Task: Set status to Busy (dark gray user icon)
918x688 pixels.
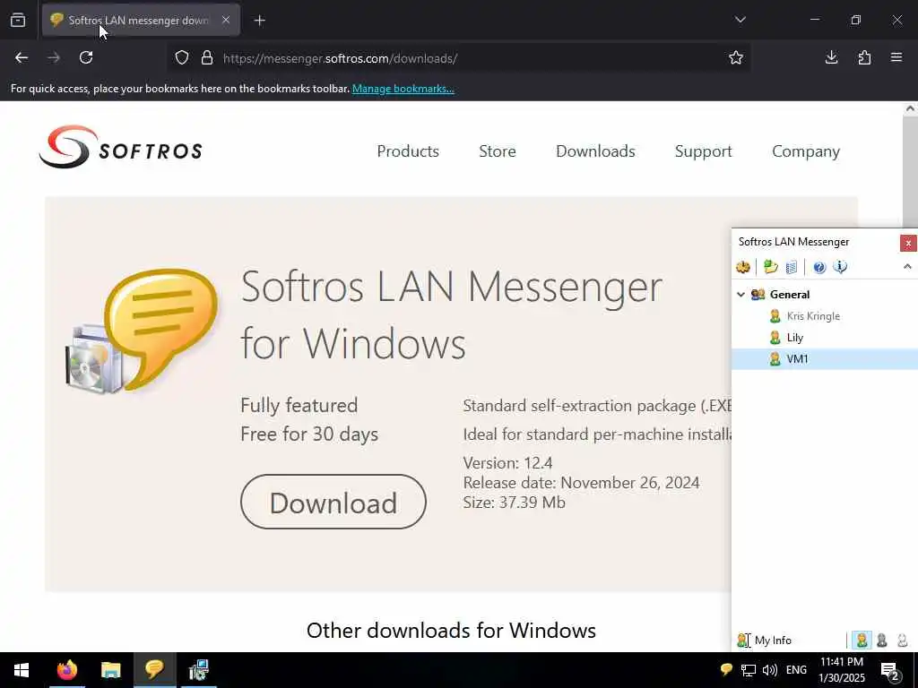Action: 882,640
